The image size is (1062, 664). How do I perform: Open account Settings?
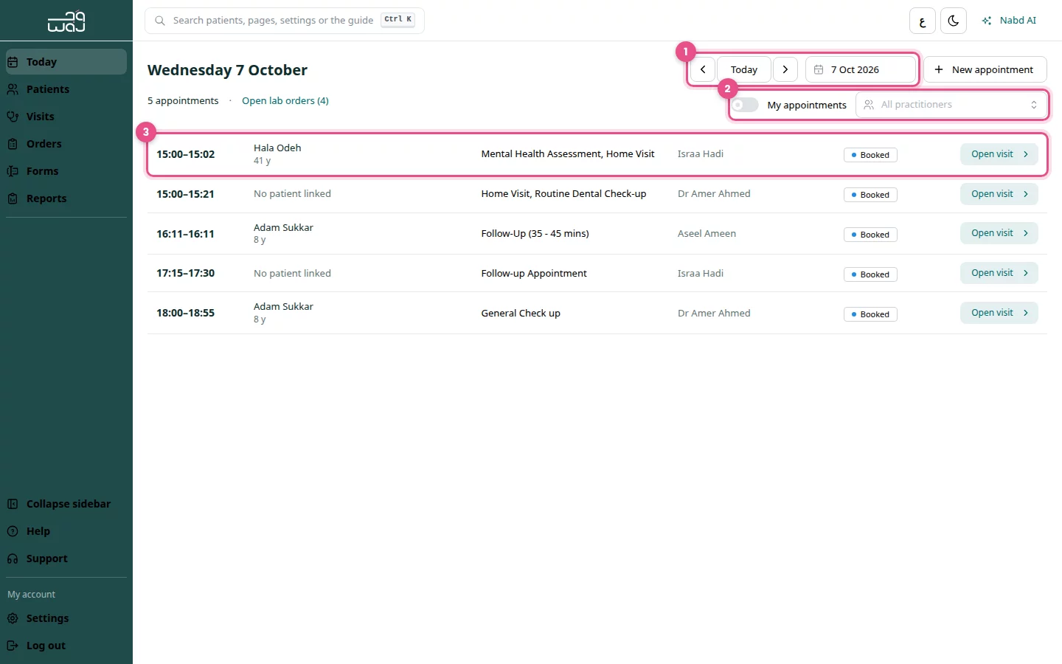(66, 618)
